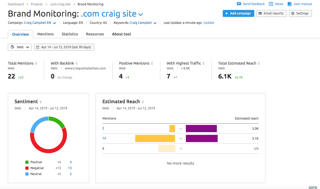This screenshot has height=189, width=320.
Task: Open the Resources tab
Action: click(95, 34)
